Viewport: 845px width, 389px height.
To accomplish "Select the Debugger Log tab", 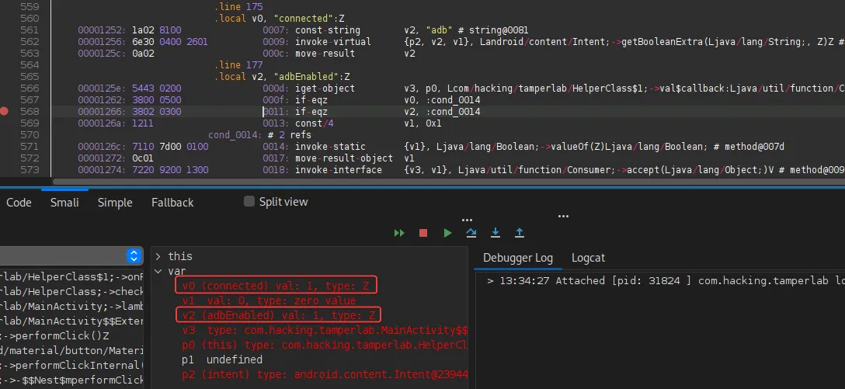I will [x=517, y=258].
